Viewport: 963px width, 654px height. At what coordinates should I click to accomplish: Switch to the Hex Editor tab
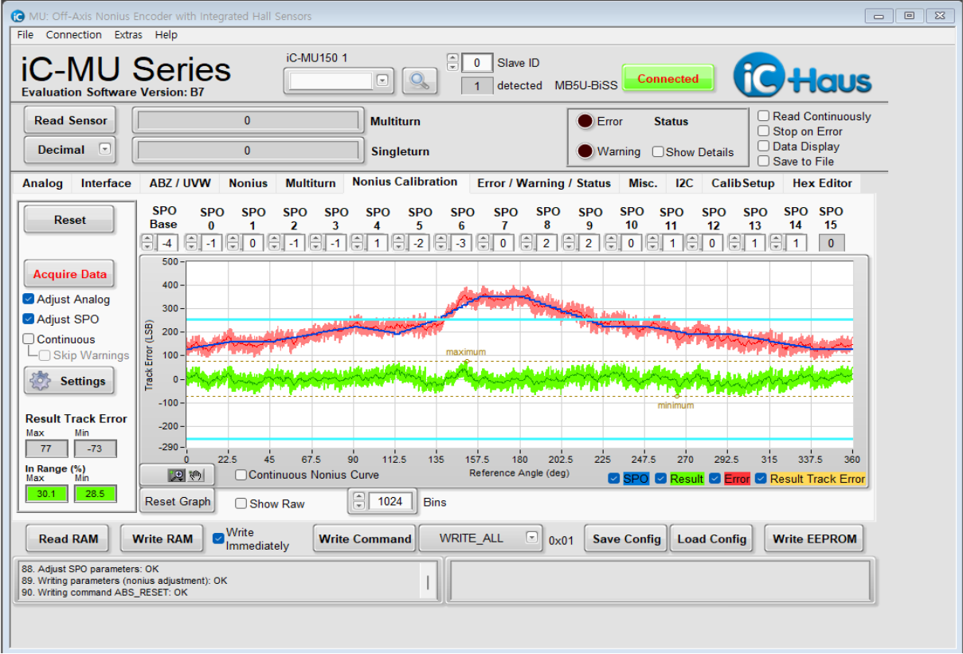[x=822, y=183]
